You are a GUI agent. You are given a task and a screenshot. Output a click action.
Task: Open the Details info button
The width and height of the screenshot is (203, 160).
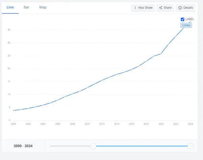(186, 8)
